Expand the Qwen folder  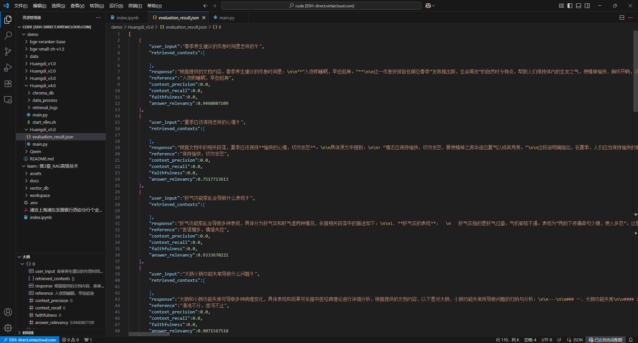click(x=61, y=151)
